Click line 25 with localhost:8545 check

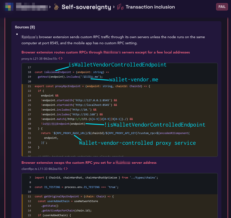(x=79, y=105)
